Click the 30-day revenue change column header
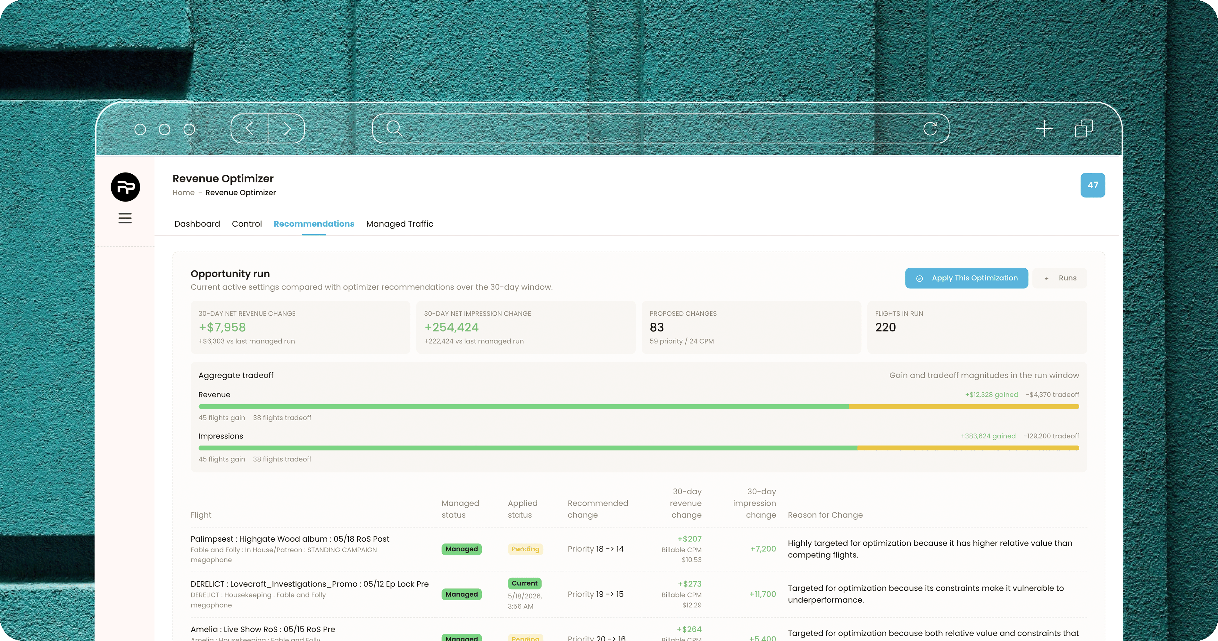 click(x=686, y=503)
